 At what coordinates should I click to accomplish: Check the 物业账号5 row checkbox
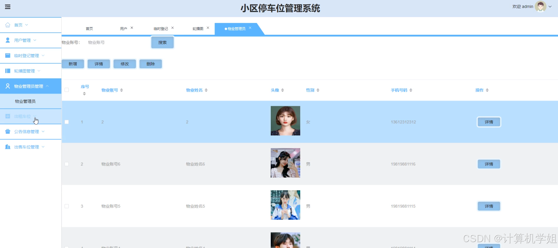[x=67, y=206]
